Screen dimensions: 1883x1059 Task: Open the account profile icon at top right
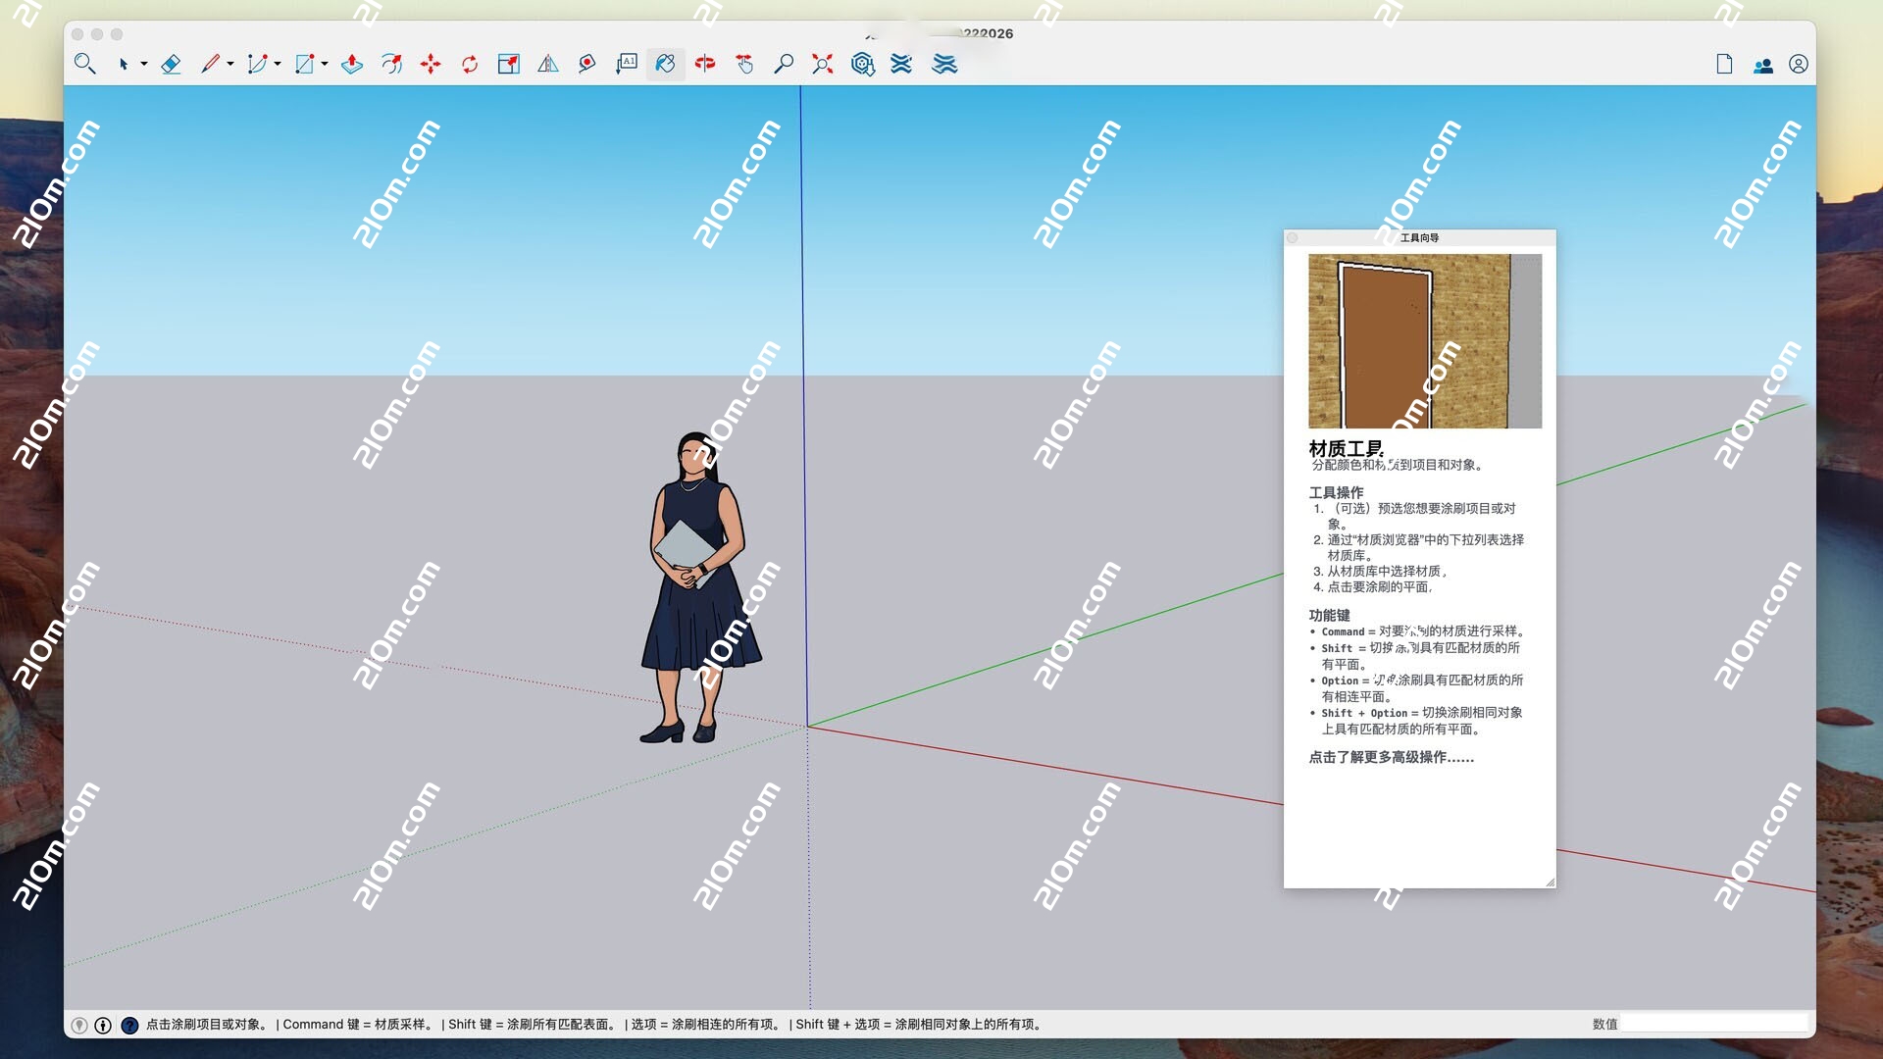pyautogui.click(x=1799, y=65)
